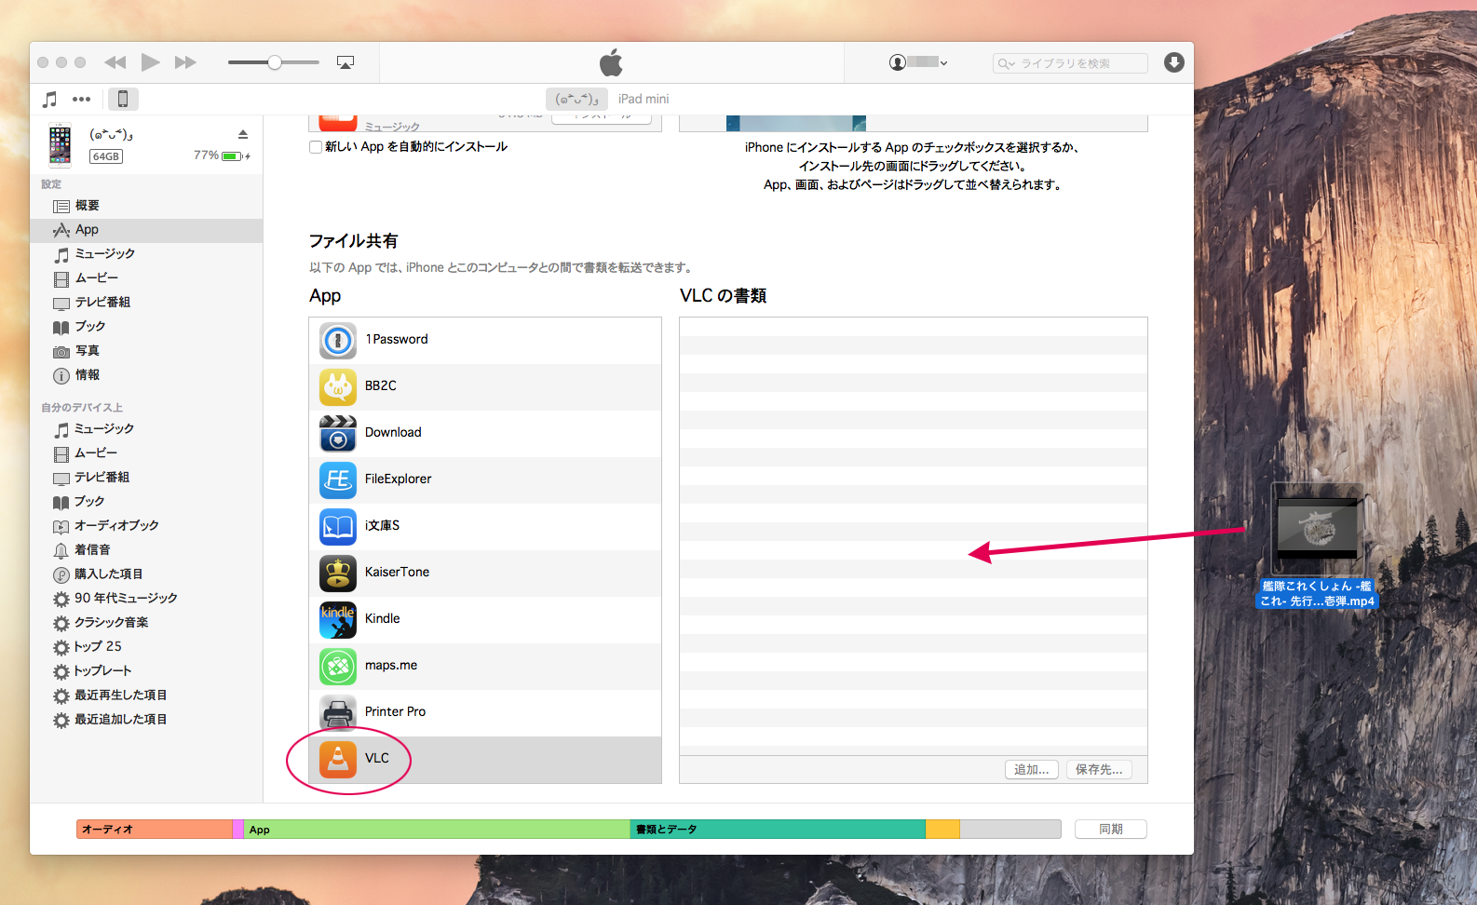Click the 保存先... save to button

1099,770
